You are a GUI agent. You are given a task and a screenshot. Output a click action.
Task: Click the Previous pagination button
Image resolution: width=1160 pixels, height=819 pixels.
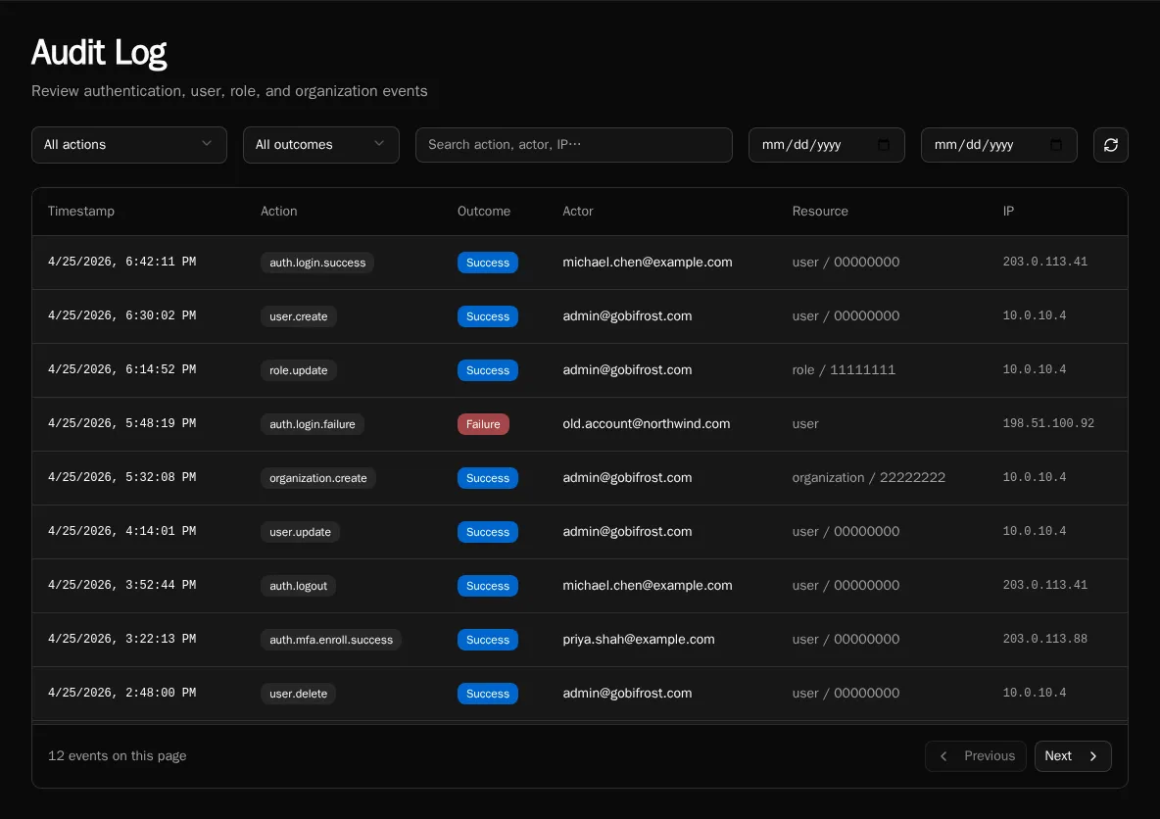click(x=976, y=755)
